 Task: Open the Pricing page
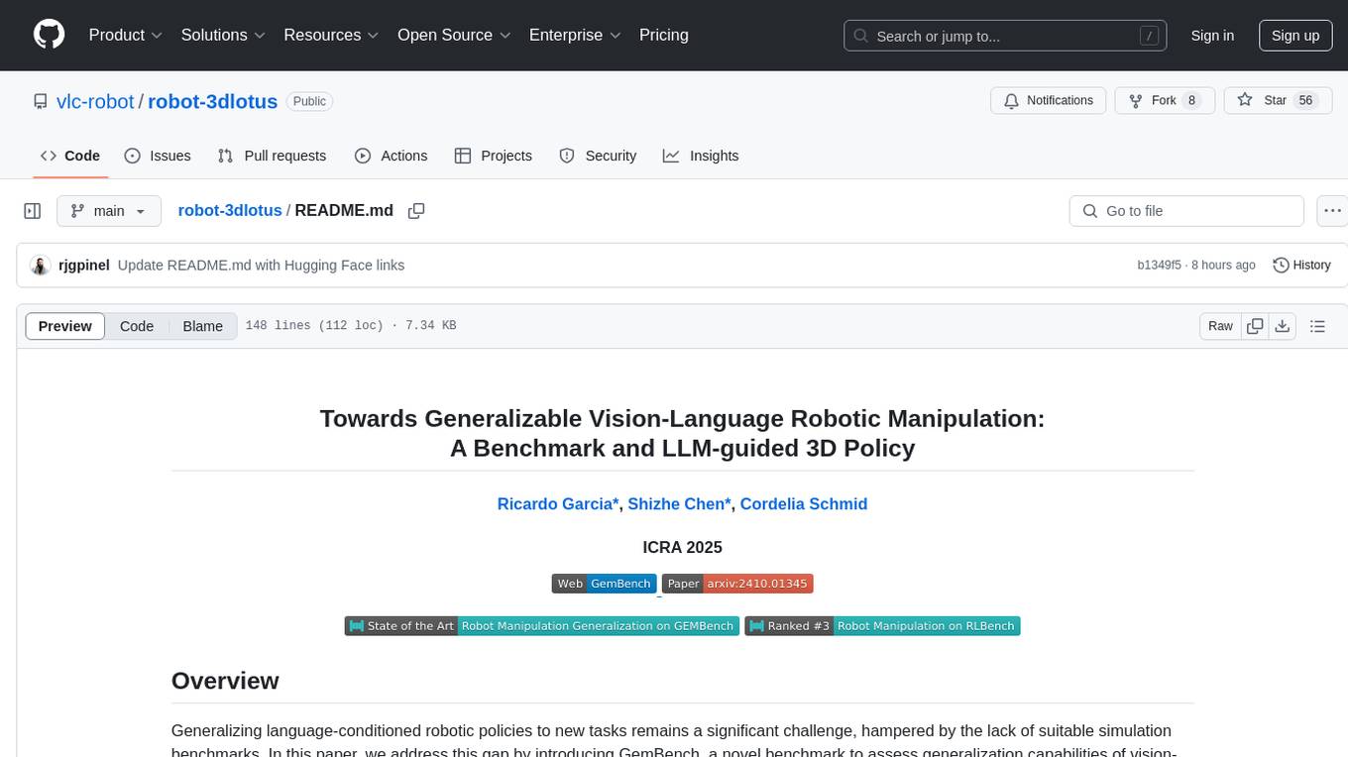[664, 35]
